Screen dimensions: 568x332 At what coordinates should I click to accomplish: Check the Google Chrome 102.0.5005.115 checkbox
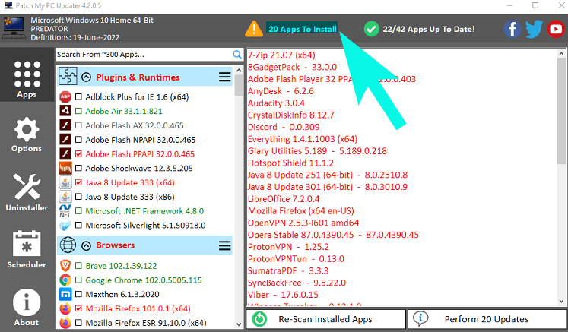tap(78, 280)
